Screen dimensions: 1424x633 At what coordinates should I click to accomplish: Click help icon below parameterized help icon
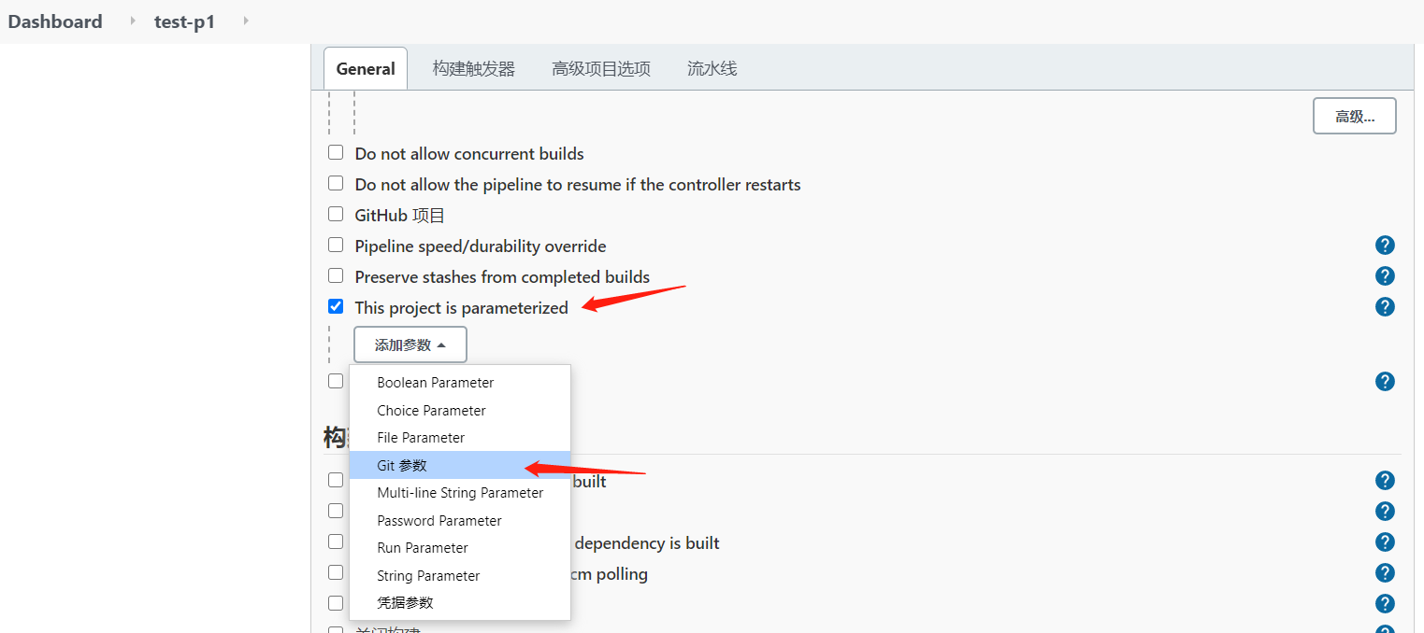pos(1385,382)
